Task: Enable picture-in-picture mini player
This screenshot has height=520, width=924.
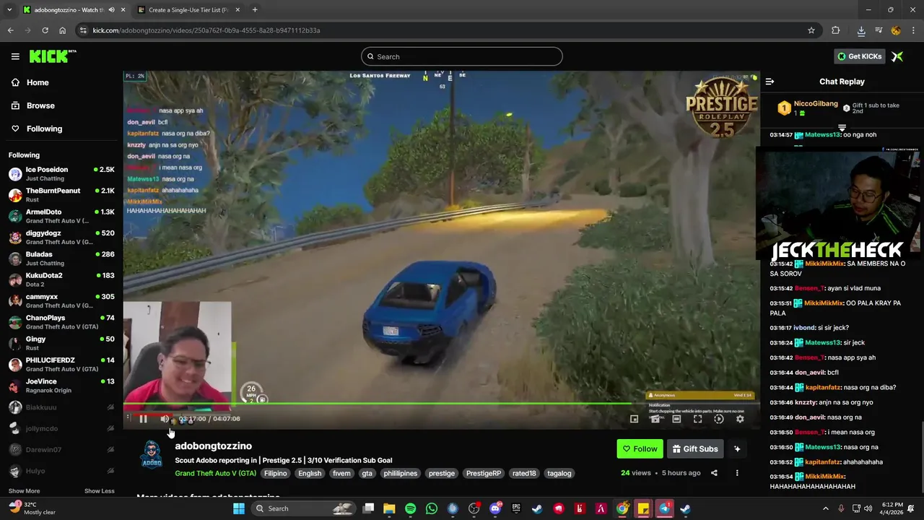Action: tap(634, 419)
